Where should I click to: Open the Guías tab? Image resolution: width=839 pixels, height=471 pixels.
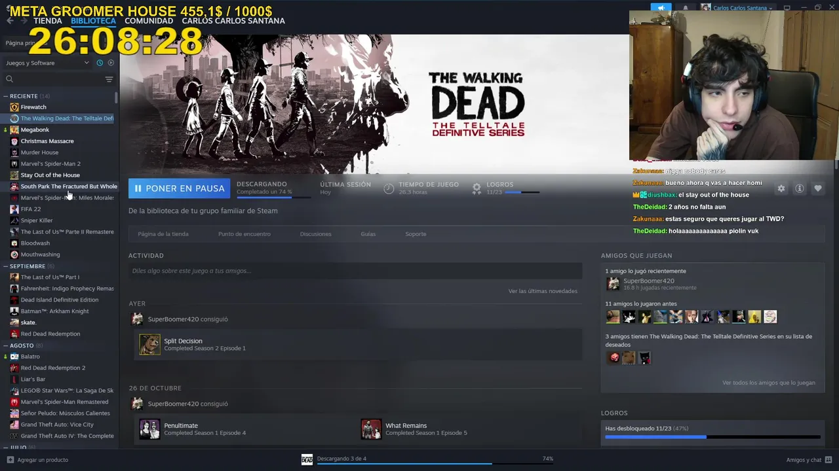(368, 234)
